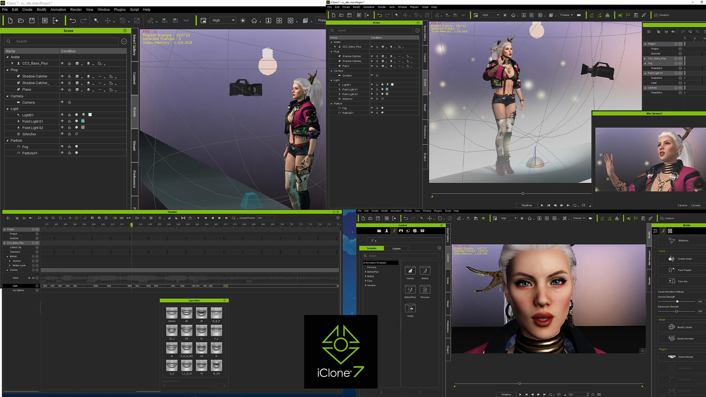
Task: Click Open Project folder icon in large top-left toolbar
Action: coord(21,21)
